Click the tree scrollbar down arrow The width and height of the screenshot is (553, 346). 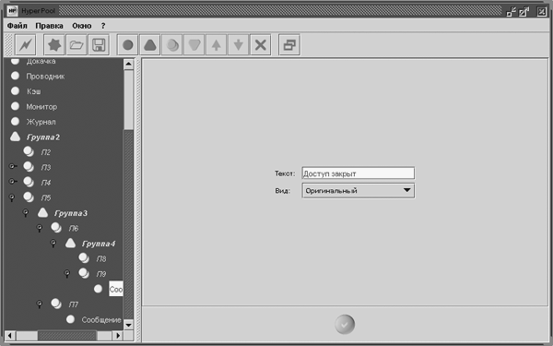point(128,325)
